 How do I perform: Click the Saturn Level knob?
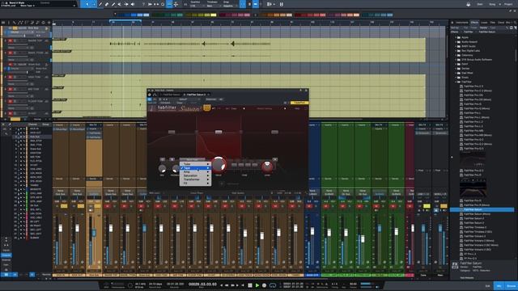click(x=267, y=167)
